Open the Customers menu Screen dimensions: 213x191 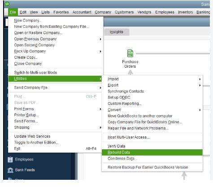click(x=124, y=12)
